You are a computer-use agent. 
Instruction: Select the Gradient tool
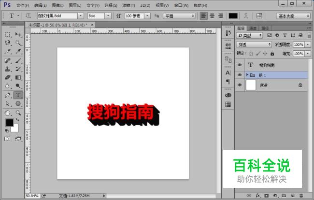tap(18, 77)
